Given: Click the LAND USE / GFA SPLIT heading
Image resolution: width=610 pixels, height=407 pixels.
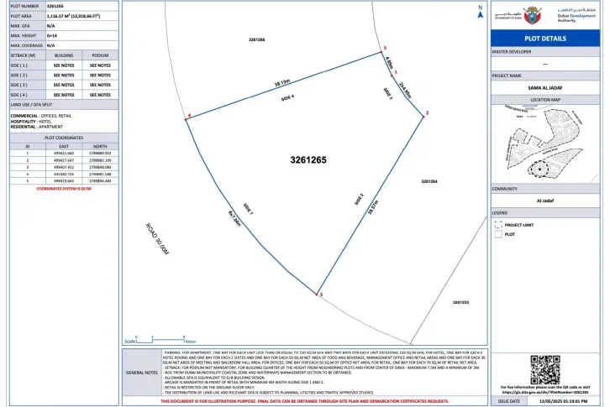Looking at the screenshot, I should pos(31,105).
